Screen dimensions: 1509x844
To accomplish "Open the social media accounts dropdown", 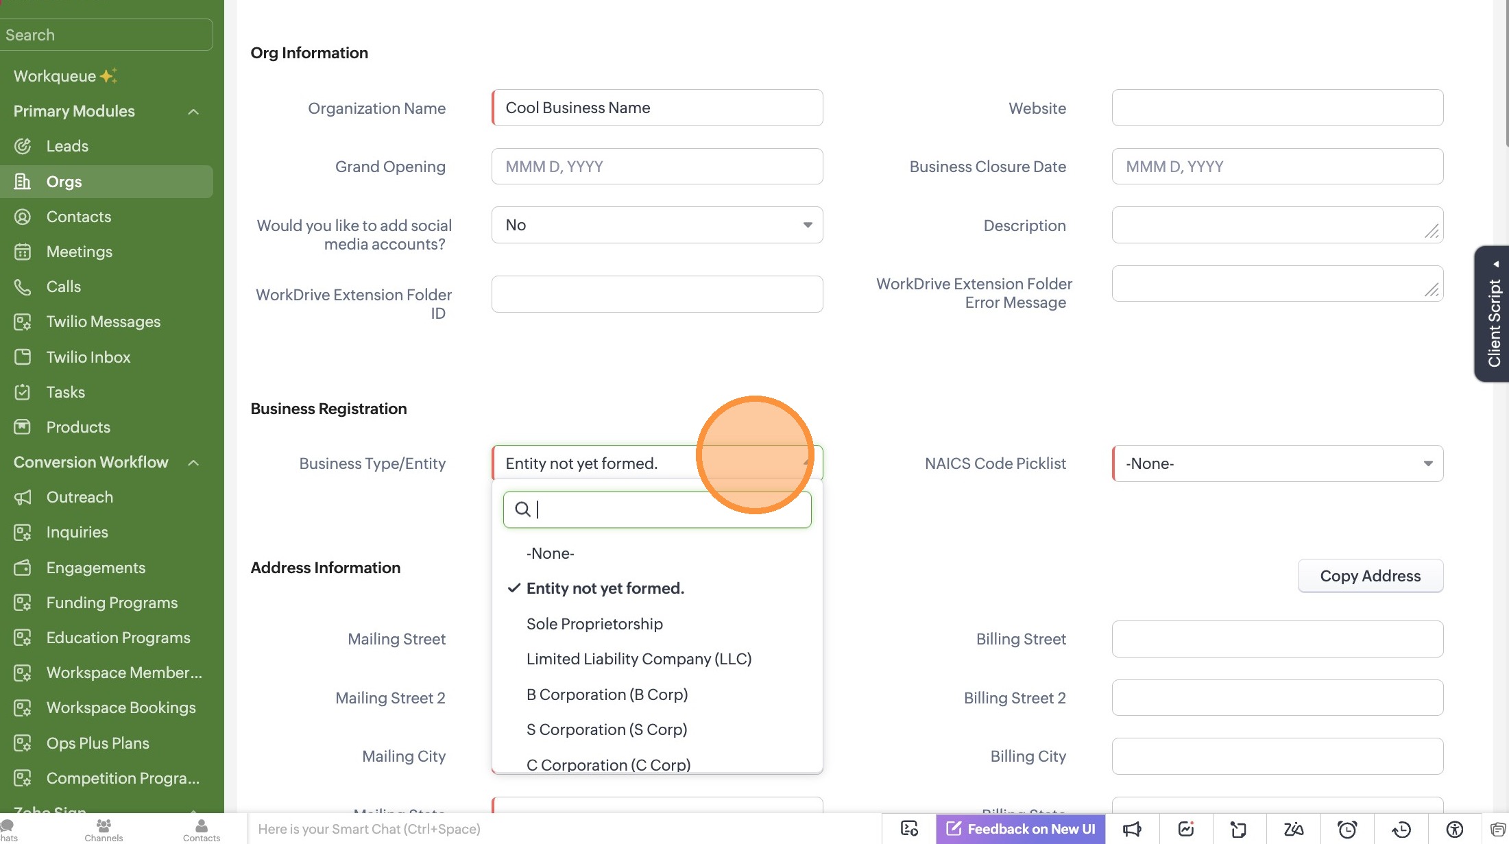I will tap(657, 225).
